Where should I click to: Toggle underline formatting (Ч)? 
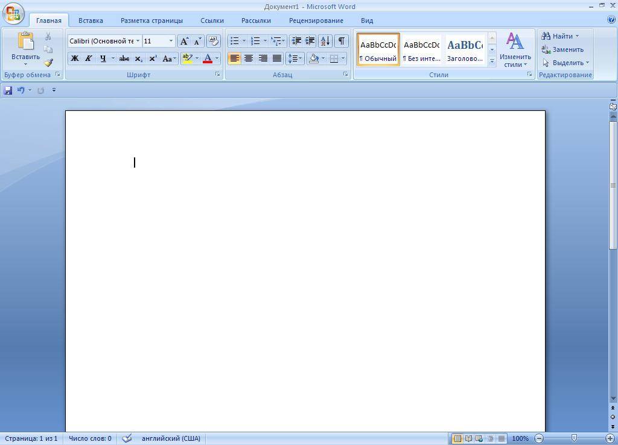tap(103, 58)
